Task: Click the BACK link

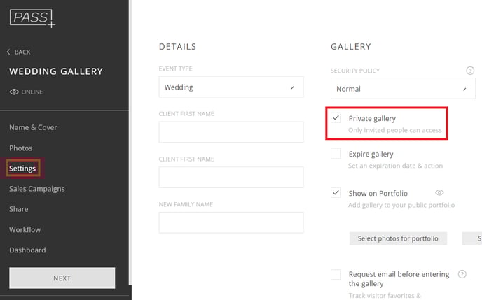Action: point(22,52)
